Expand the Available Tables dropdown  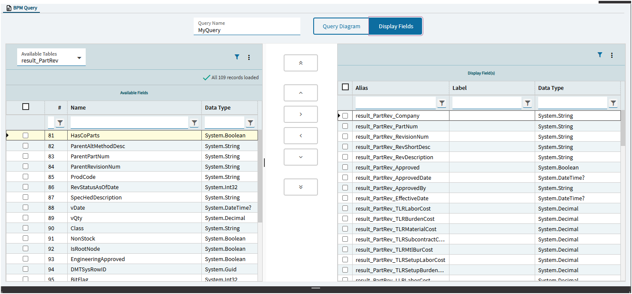tap(79, 58)
